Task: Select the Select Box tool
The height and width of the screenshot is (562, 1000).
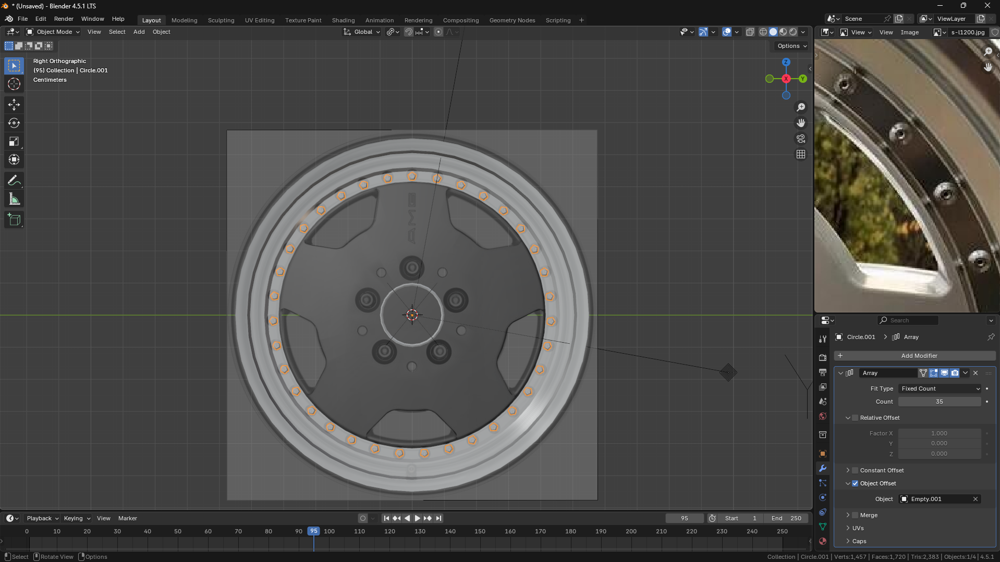Action: pyautogui.click(x=14, y=66)
